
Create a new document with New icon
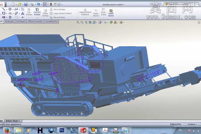13,5
